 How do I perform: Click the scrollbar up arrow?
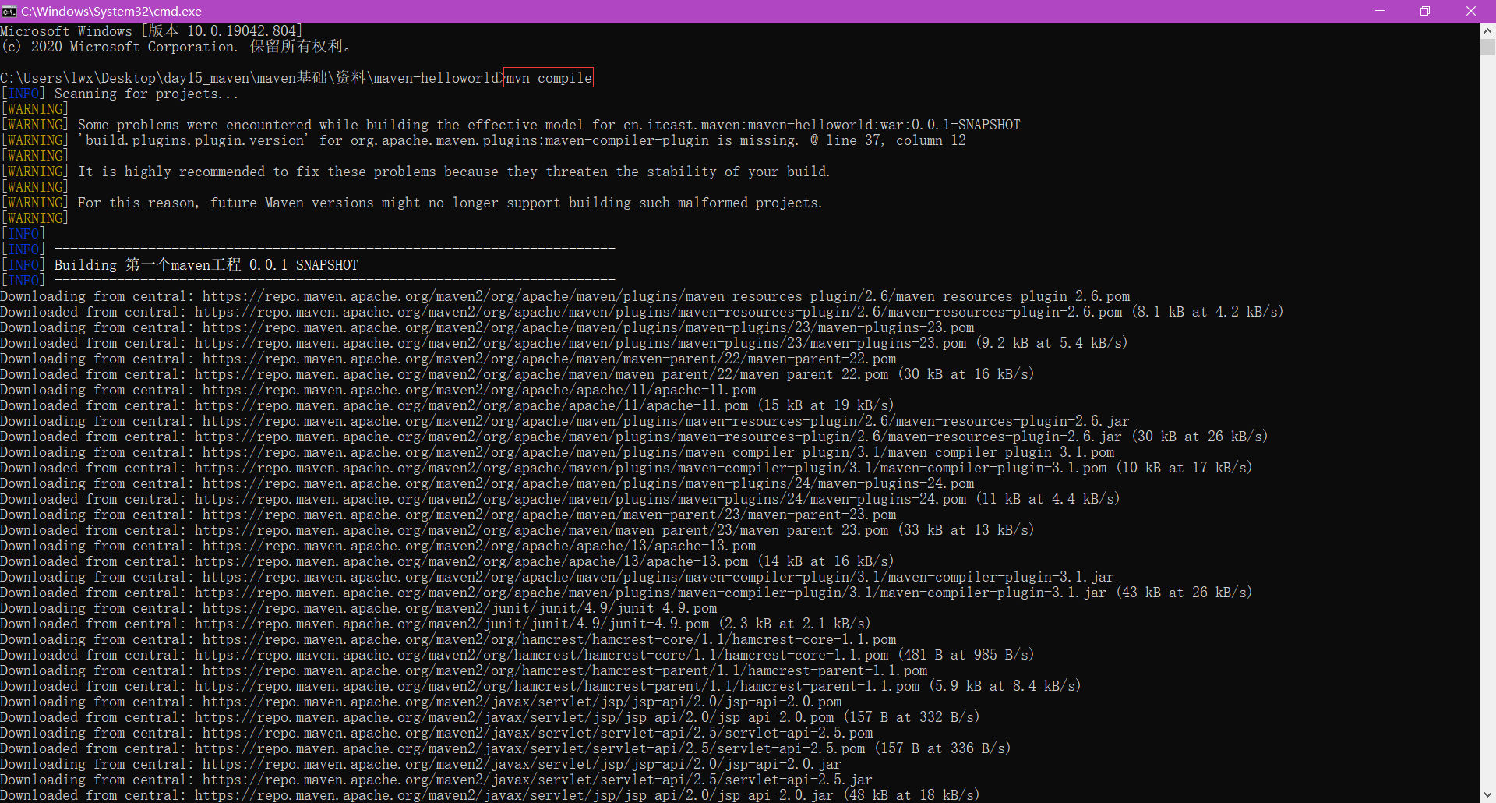click(1487, 31)
